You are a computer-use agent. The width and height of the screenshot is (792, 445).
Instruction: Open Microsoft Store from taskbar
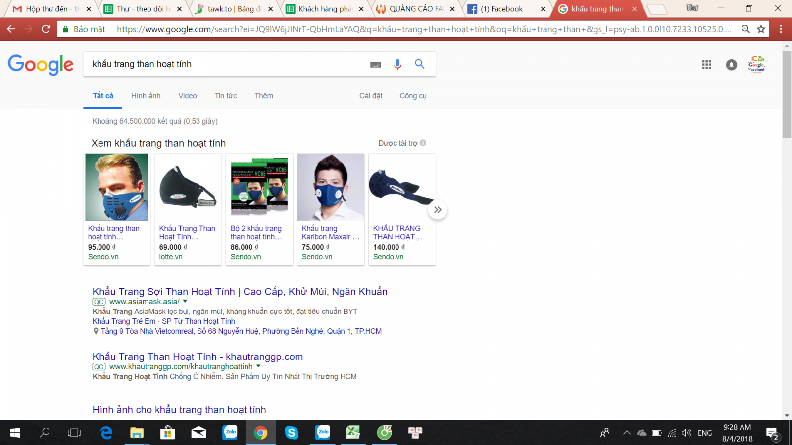(x=168, y=433)
